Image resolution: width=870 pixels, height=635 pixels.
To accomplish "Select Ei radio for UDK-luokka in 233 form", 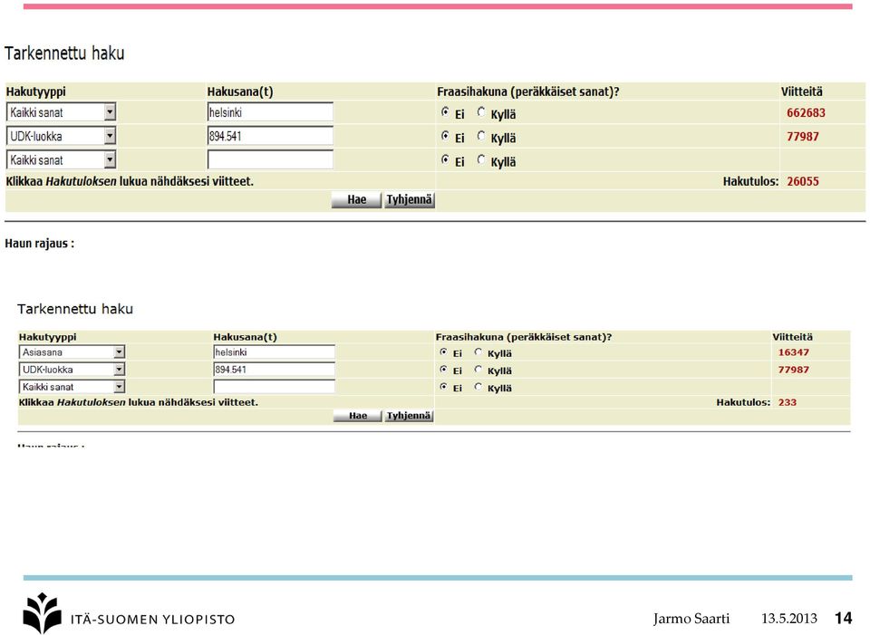I will (x=443, y=370).
